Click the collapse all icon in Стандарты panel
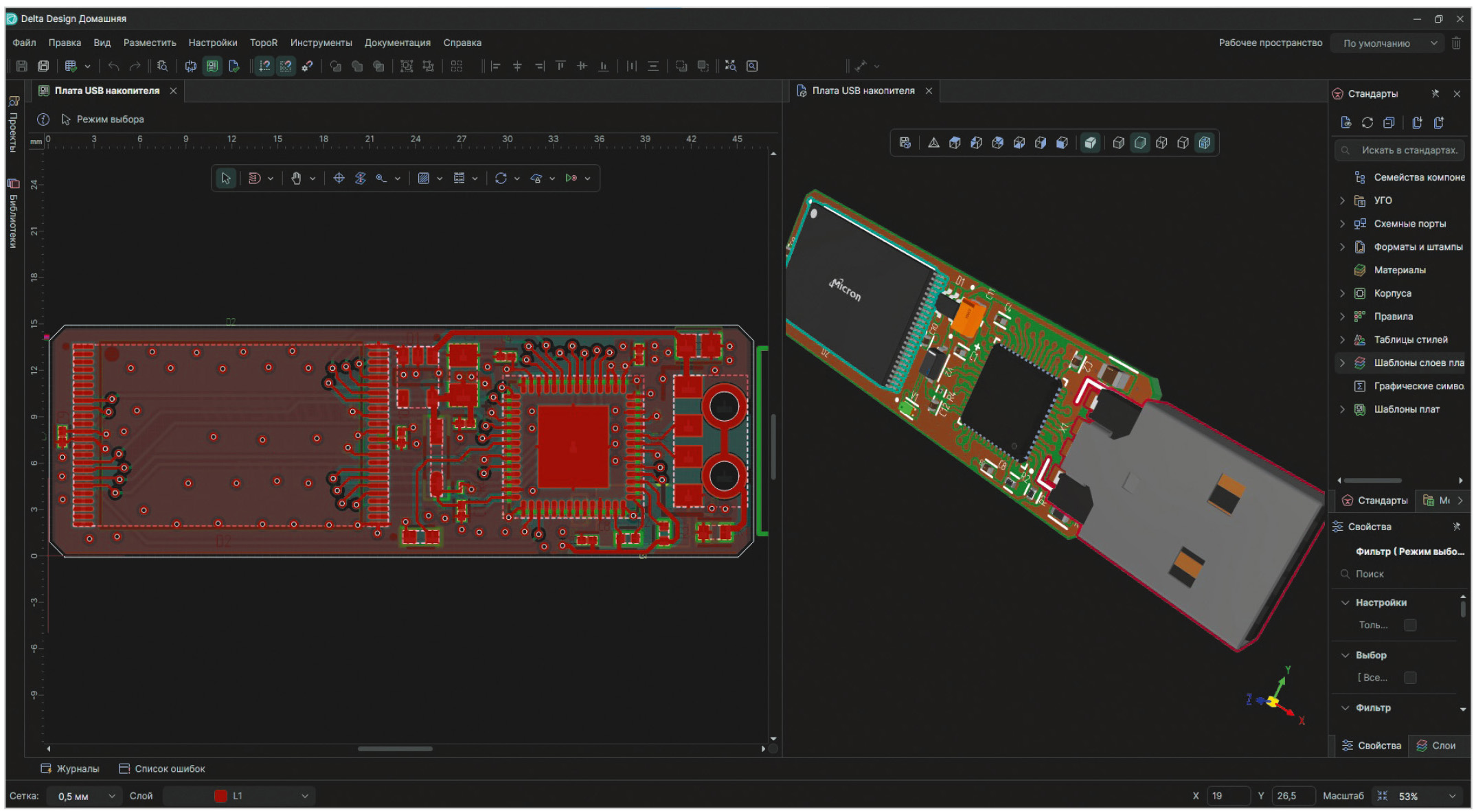The image size is (1476, 811). pos(1389,123)
